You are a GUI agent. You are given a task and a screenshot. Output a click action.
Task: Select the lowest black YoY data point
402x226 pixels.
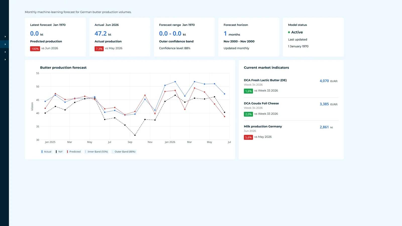[135, 135]
